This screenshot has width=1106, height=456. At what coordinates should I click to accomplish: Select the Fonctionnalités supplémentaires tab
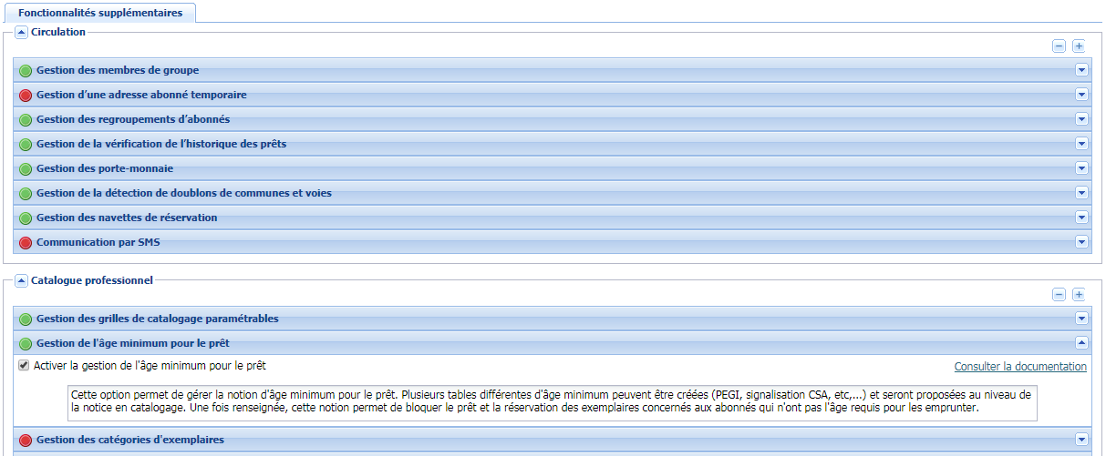(100, 13)
